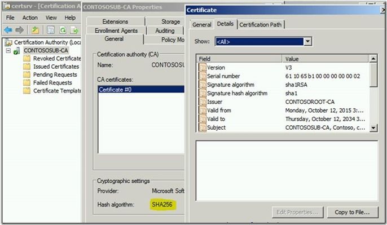Click the field icon next to Valid to

point(203,119)
